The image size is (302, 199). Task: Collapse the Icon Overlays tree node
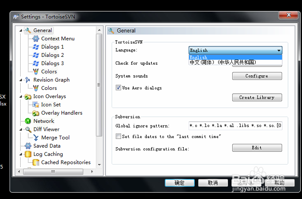pos(21,96)
